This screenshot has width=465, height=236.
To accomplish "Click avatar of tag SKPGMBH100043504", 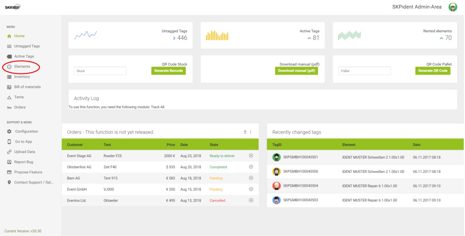I will point(276,186).
